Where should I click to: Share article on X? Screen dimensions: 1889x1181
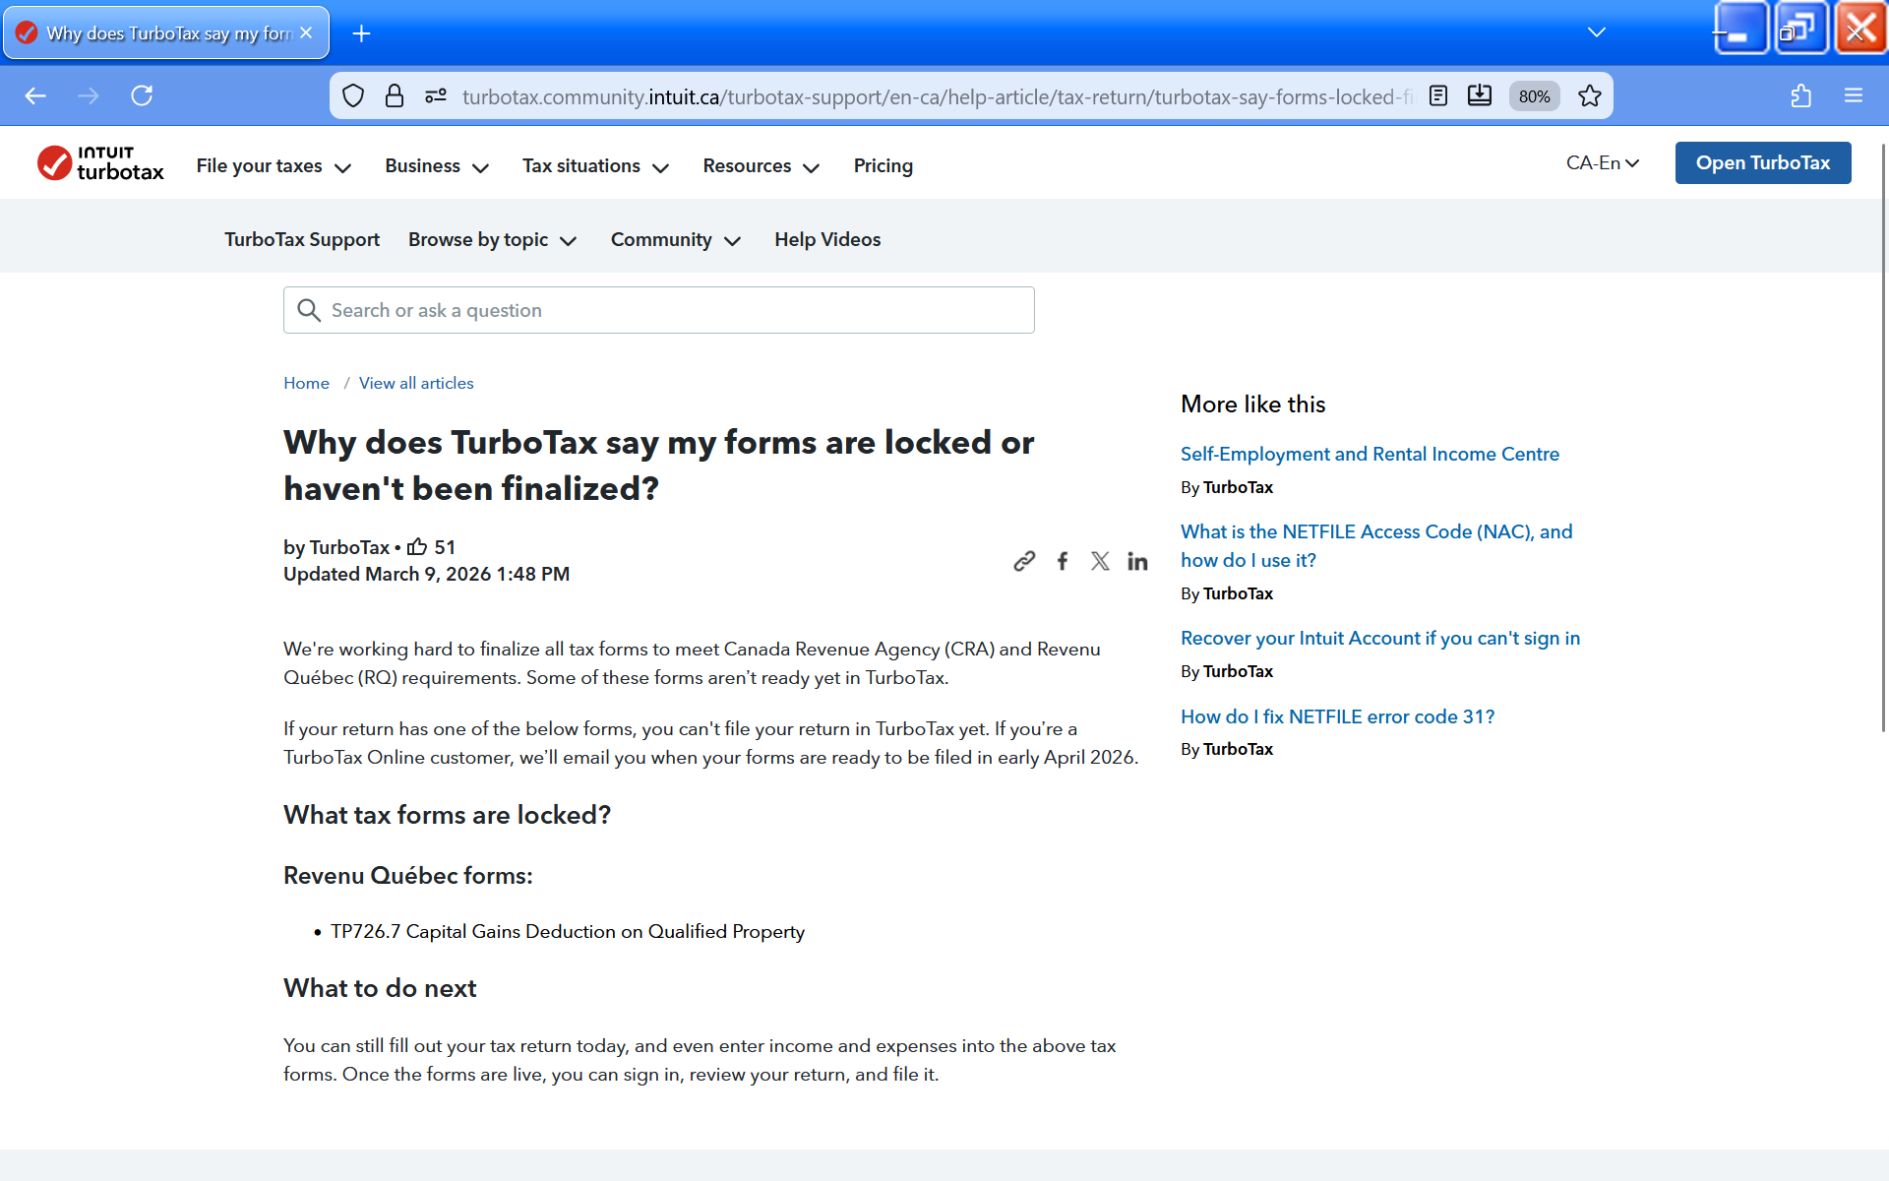click(x=1100, y=561)
